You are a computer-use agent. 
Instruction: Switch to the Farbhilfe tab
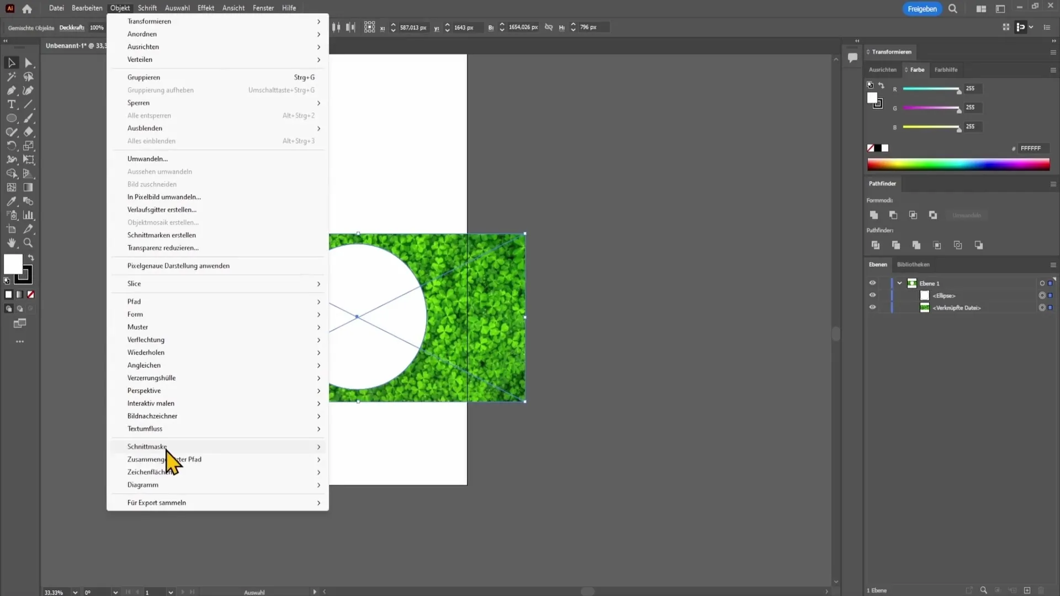click(946, 70)
